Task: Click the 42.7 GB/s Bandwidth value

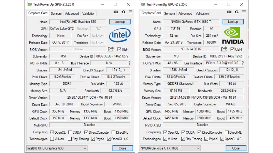Action: (x=115, y=90)
